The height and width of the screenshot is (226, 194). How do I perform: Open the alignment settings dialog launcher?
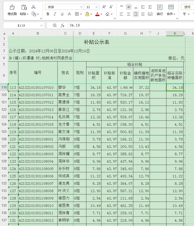(x=177, y=18)
